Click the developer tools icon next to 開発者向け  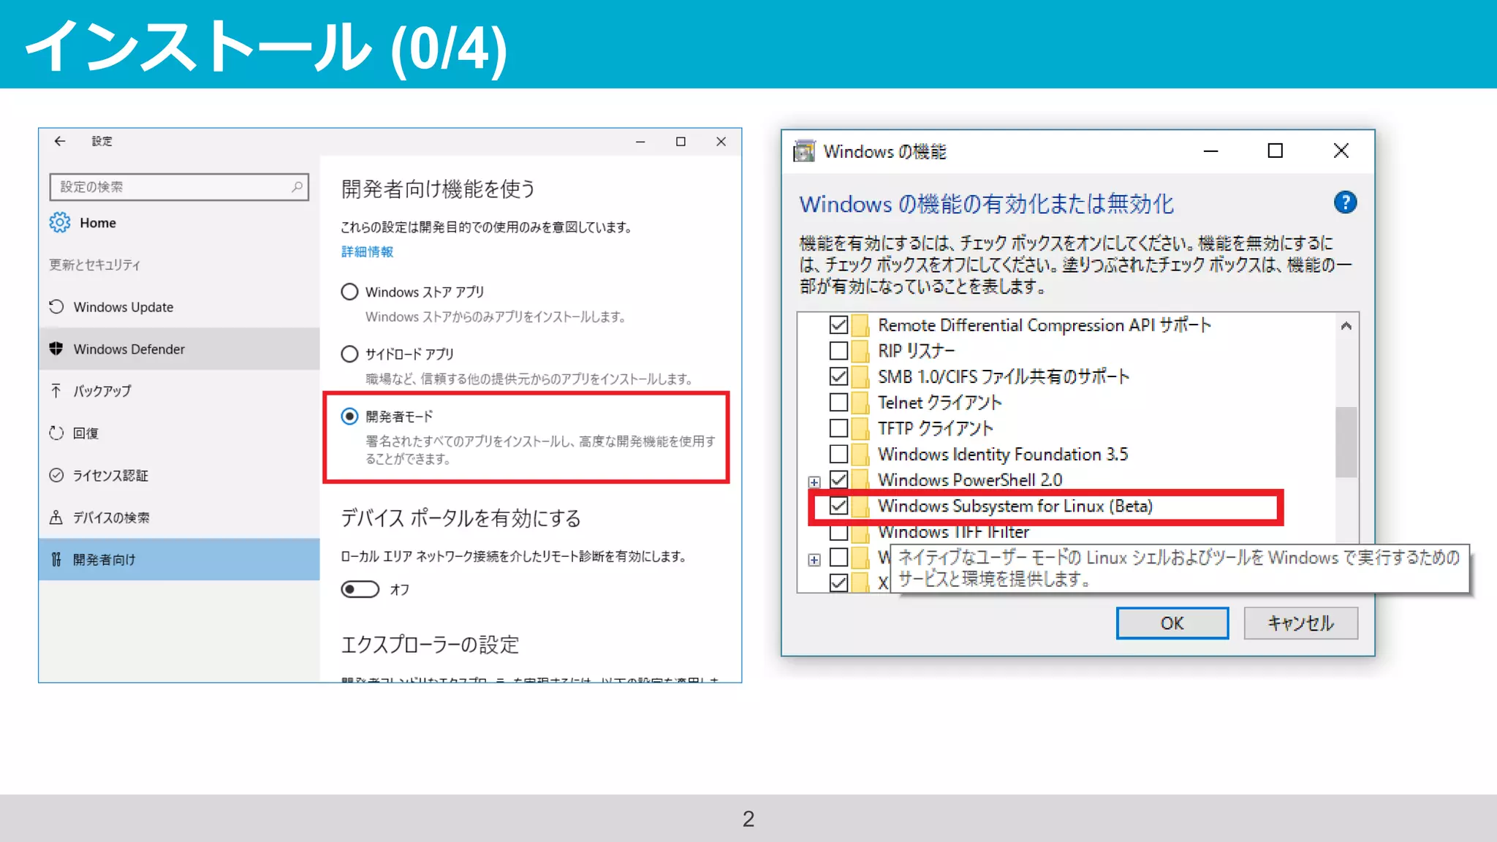56,559
